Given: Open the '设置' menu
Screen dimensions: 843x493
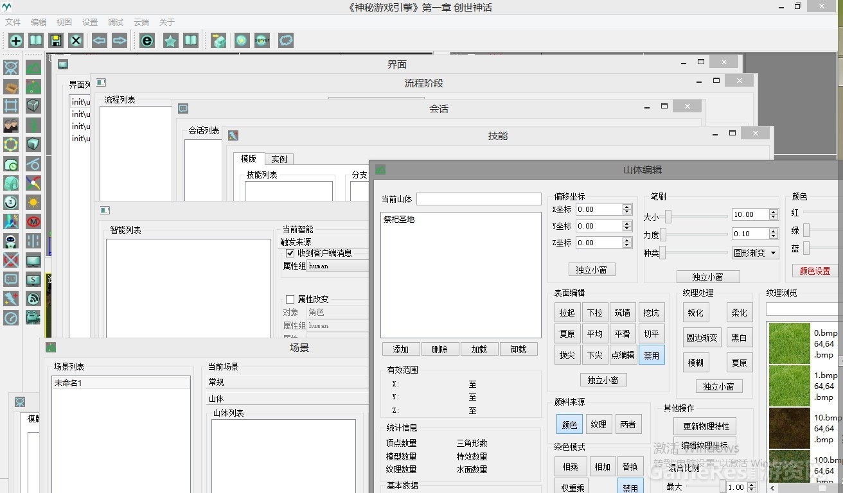Looking at the screenshot, I should tap(90, 22).
